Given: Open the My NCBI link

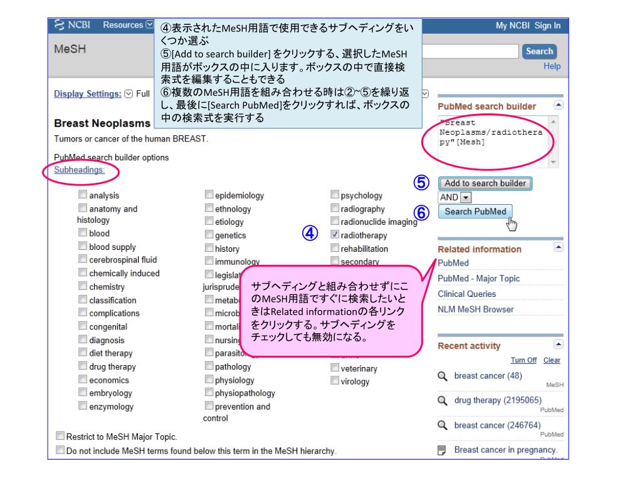Looking at the screenshot, I should [513, 25].
